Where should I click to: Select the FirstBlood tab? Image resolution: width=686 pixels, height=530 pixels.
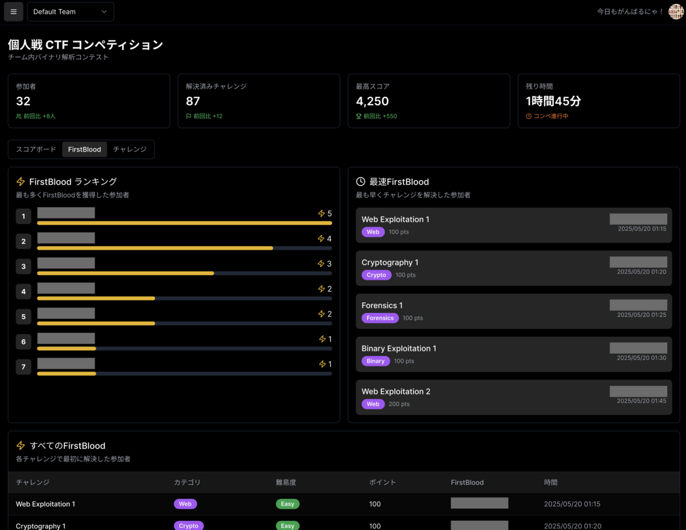(x=84, y=149)
